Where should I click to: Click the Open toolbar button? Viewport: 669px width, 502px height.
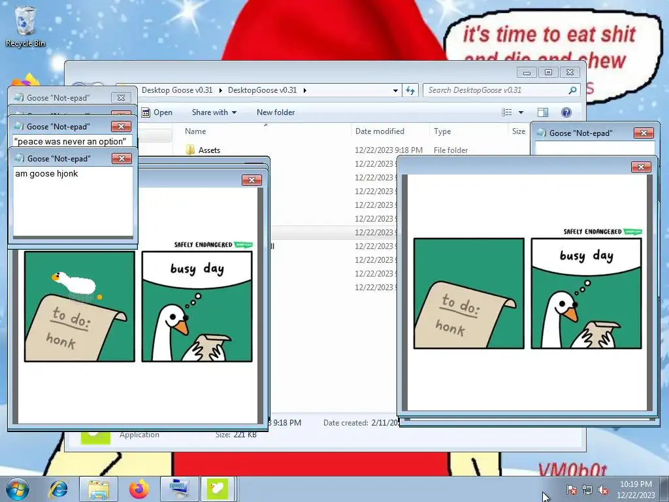(x=157, y=112)
